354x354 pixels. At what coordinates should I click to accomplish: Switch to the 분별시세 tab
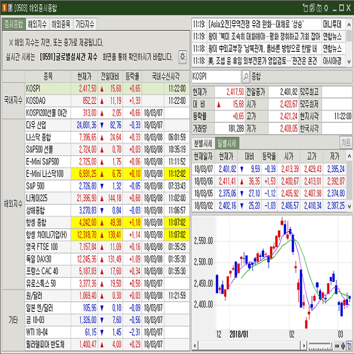click(x=203, y=143)
